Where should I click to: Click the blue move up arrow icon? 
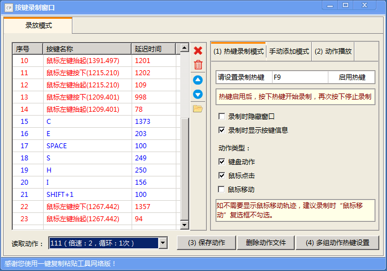click(x=198, y=80)
